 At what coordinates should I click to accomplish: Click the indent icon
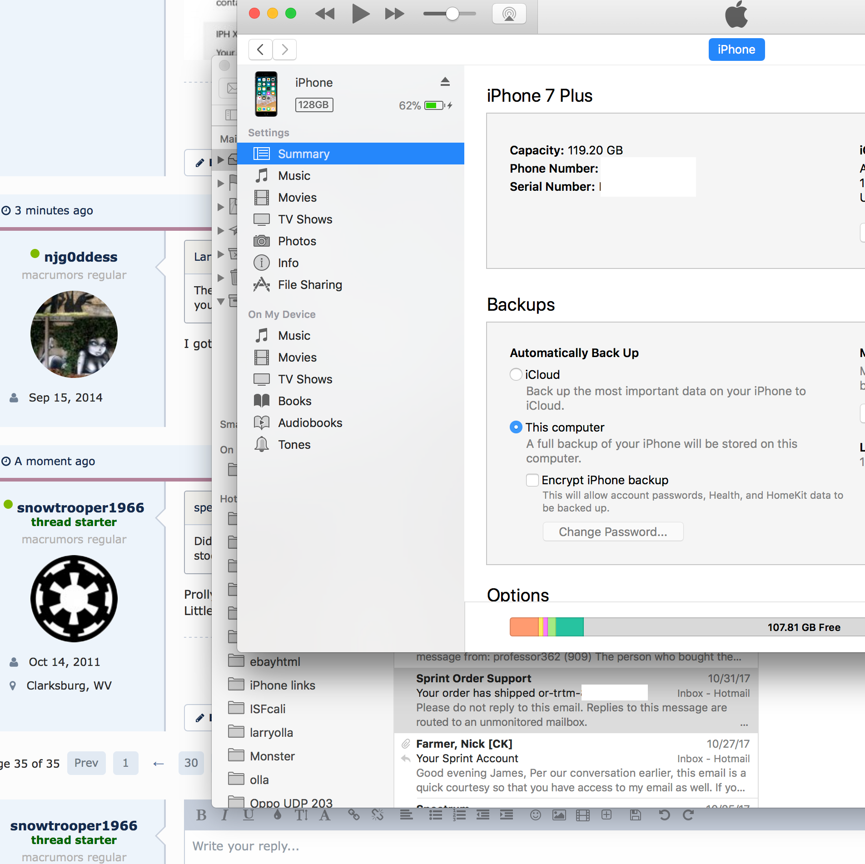[x=507, y=815]
